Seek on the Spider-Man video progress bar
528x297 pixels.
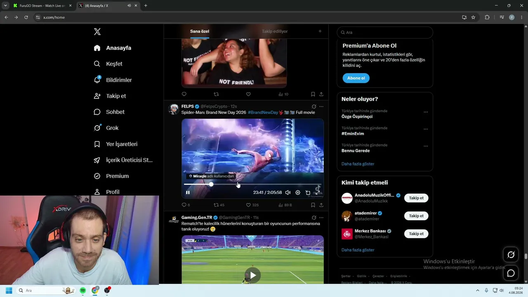[x=252, y=184]
